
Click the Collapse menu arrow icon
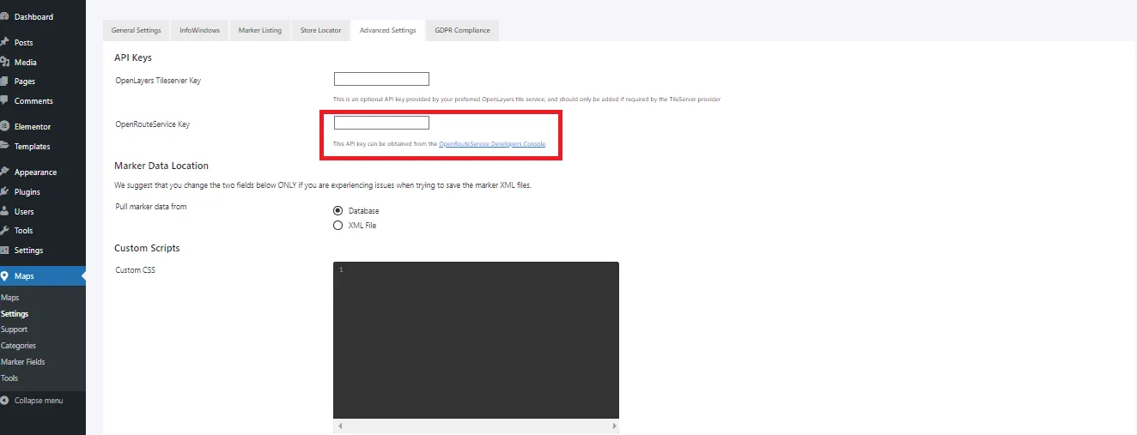tap(5, 401)
